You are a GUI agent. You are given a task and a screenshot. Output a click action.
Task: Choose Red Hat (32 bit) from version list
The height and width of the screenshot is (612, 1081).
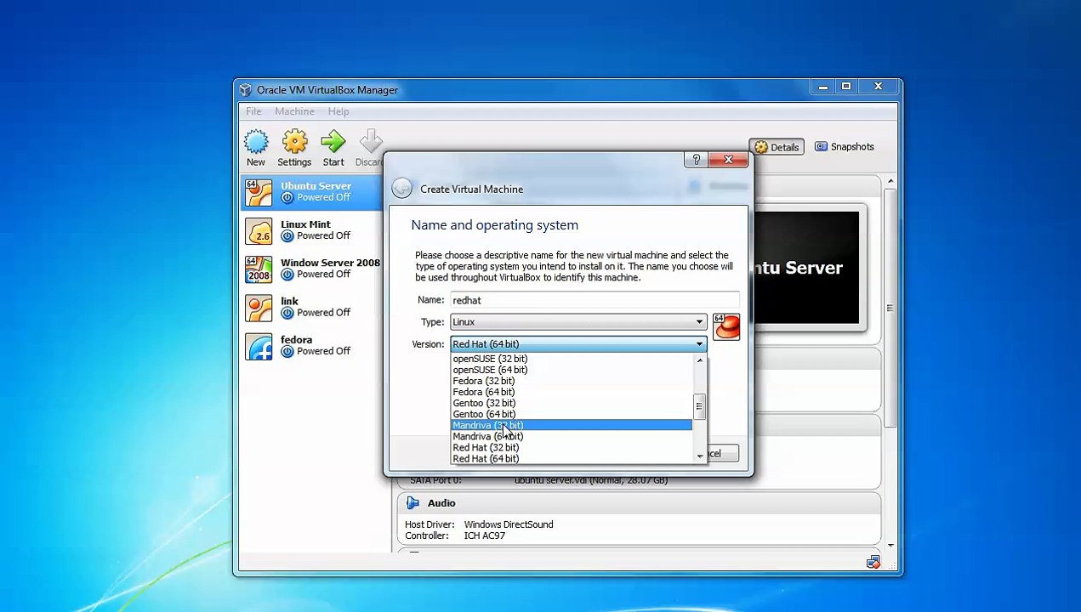click(572, 447)
